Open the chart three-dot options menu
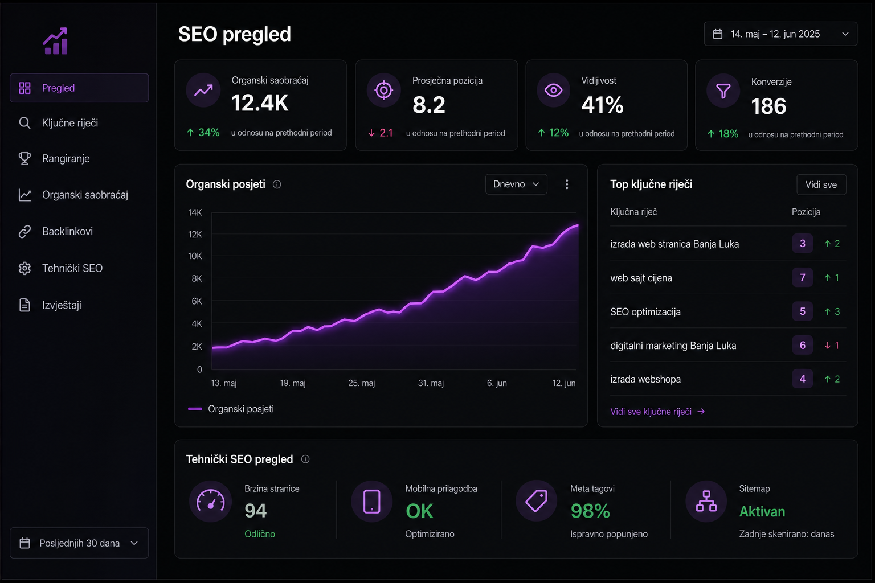 point(567,184)
